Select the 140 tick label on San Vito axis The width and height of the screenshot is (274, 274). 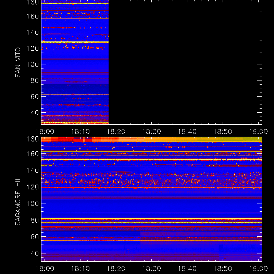click(33, 32)
